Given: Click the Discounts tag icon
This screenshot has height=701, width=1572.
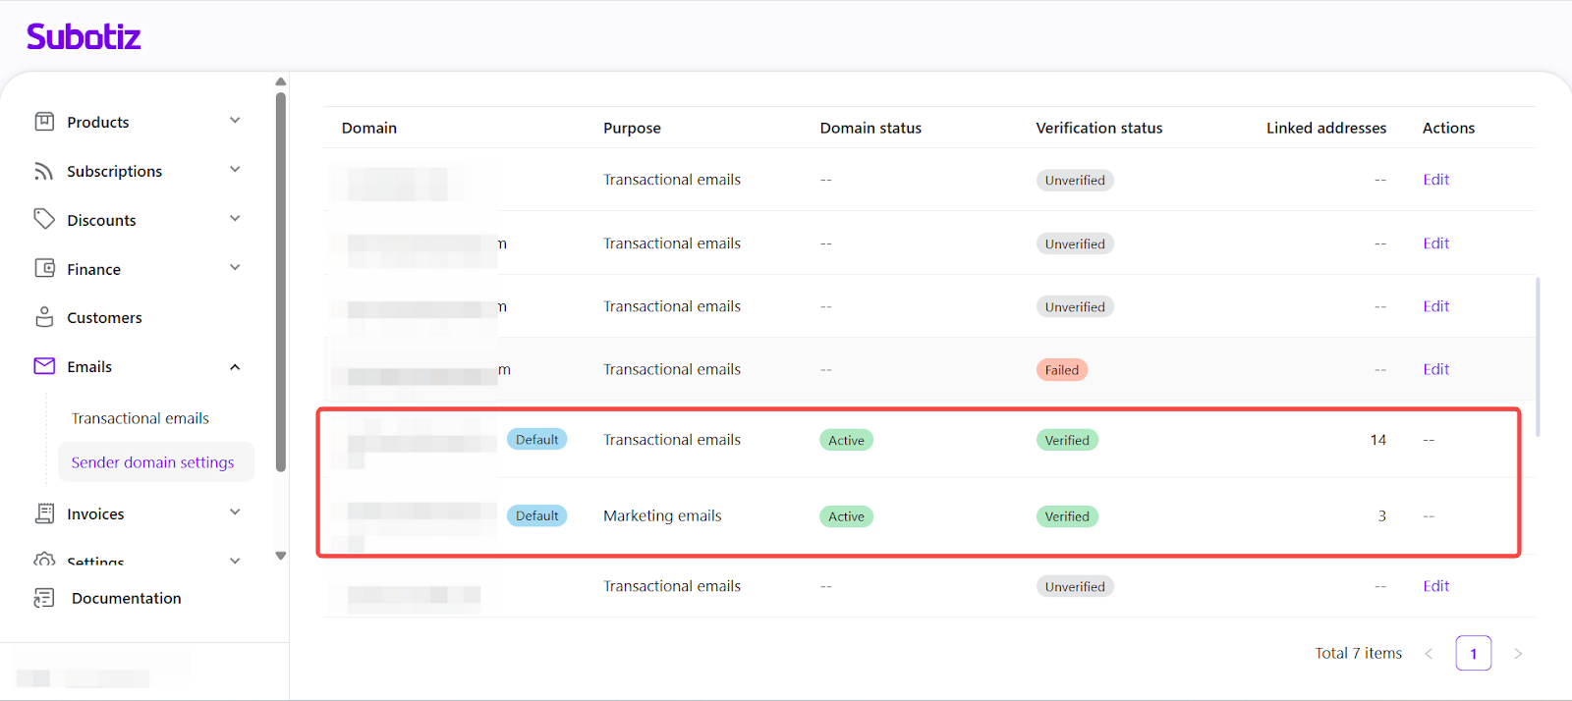Looking at the screenshot, I should [44, 219].
